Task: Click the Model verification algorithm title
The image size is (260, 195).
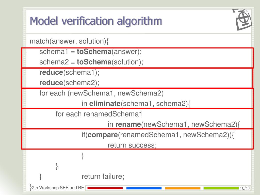Action: point(96,21)
